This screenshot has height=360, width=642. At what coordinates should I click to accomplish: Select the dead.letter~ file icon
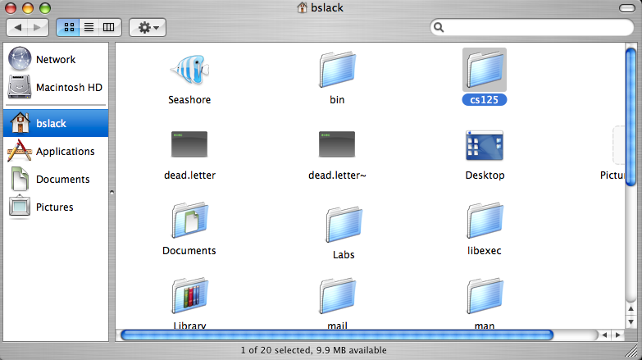(x=337, y=145)
